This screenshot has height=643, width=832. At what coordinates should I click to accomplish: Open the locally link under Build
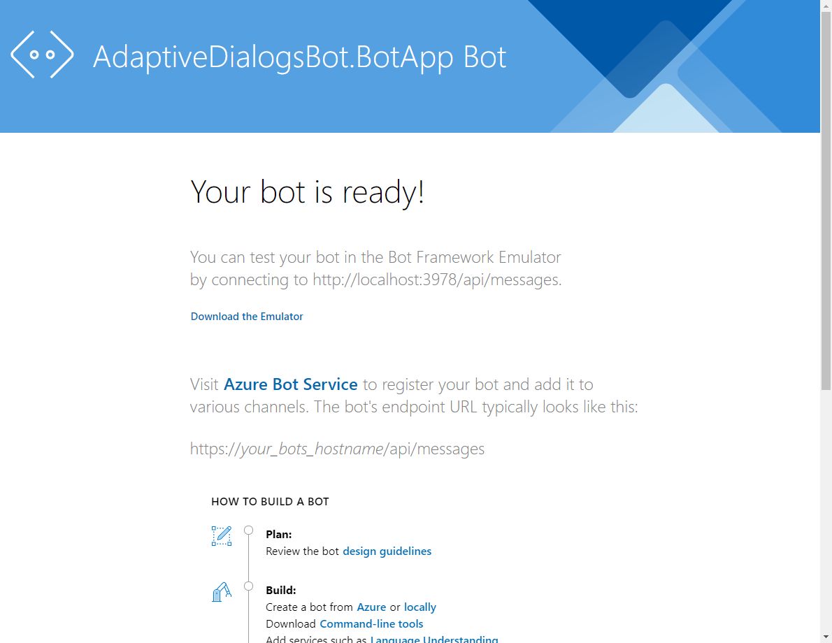(419, 607)
